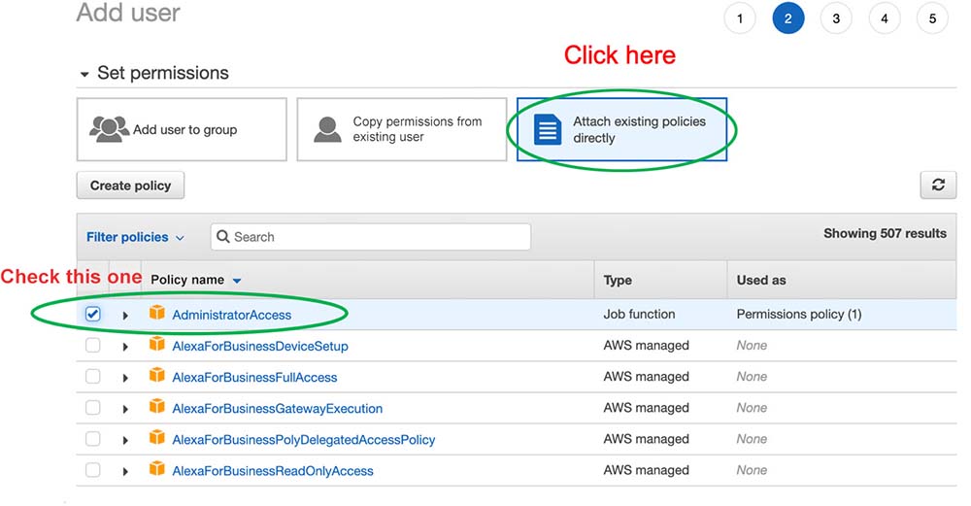Click the Add user to group icon
Image resolution: width=971 pixels, height=506 pixels.
click(x=109, y=129)
